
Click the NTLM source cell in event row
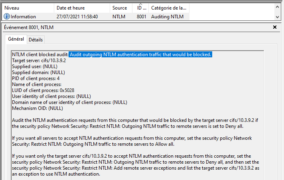[119, 17]
